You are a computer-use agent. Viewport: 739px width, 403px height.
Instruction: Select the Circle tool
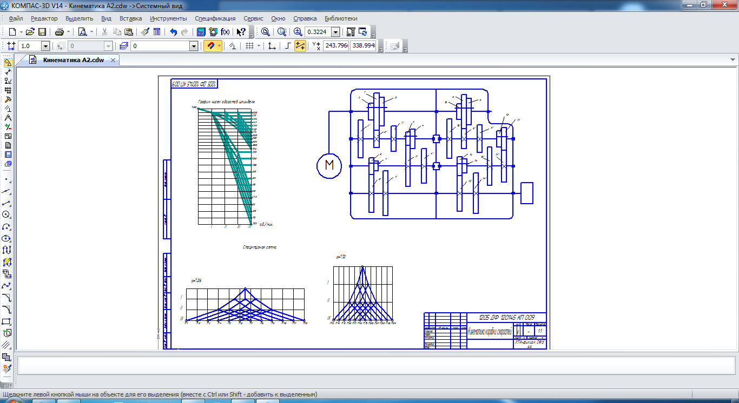[x=6, y=214]
